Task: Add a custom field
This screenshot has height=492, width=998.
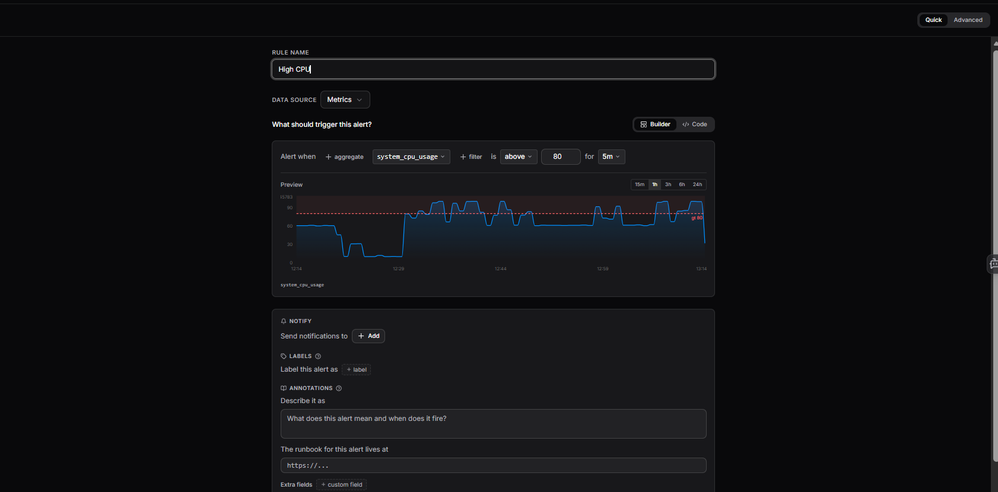Action: (x=341, y=485)
